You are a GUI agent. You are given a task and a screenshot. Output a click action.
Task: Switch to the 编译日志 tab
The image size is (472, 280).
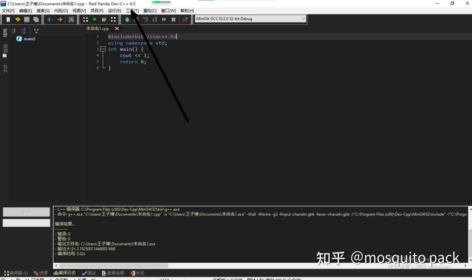65,273
